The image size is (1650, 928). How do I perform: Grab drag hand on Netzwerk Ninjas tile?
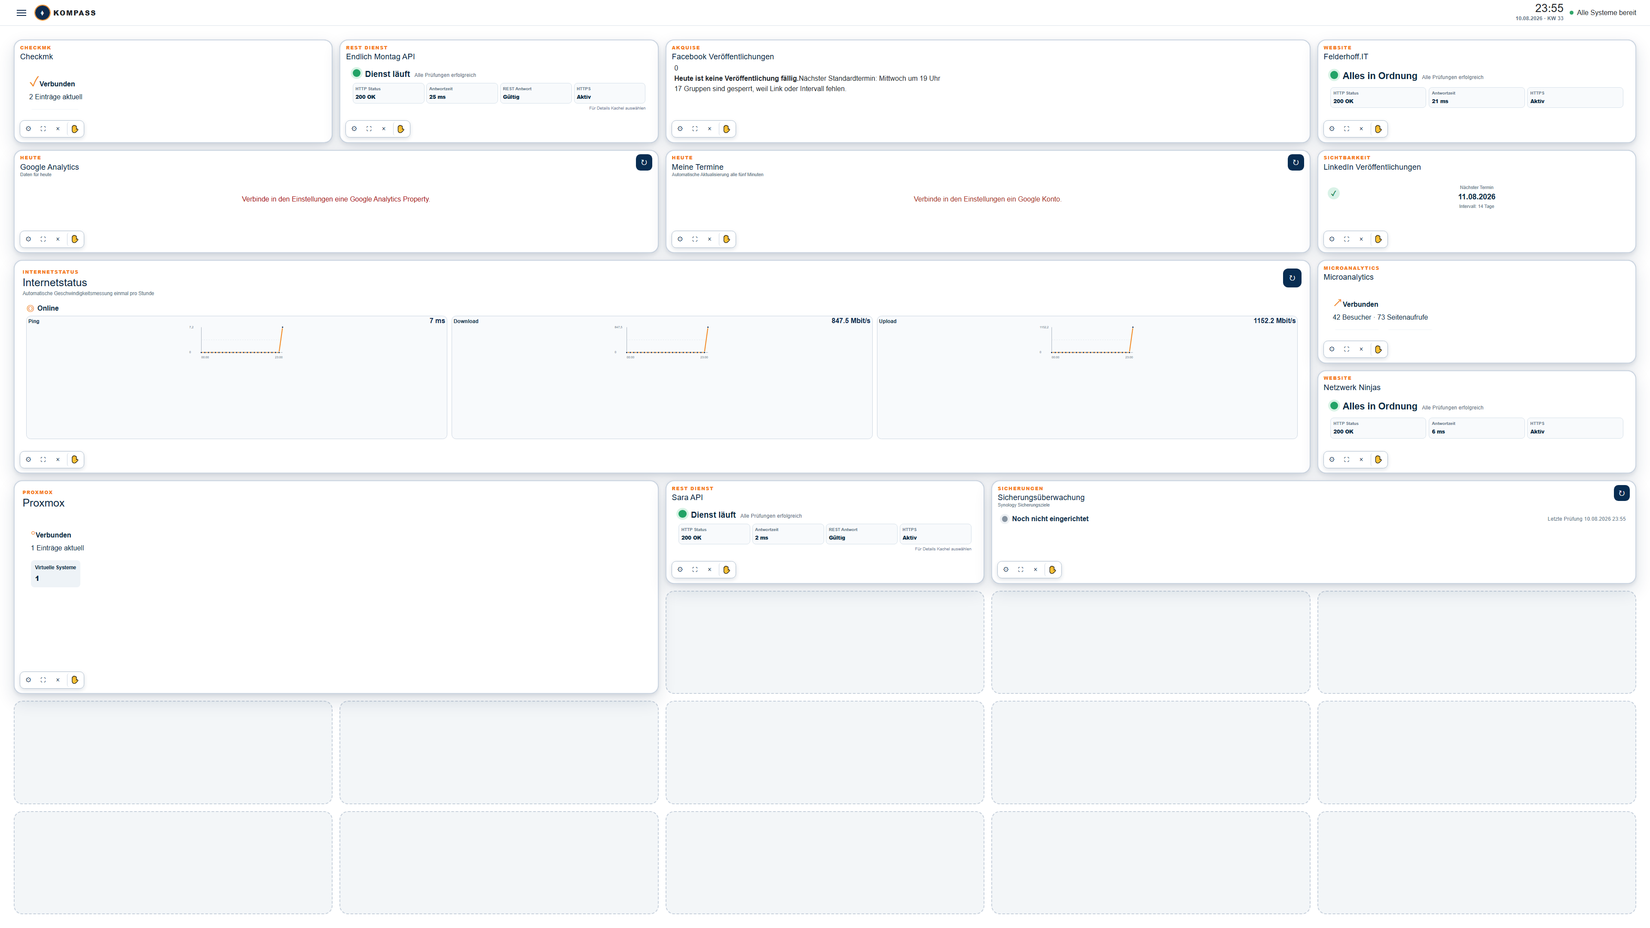pos(1378,459)
